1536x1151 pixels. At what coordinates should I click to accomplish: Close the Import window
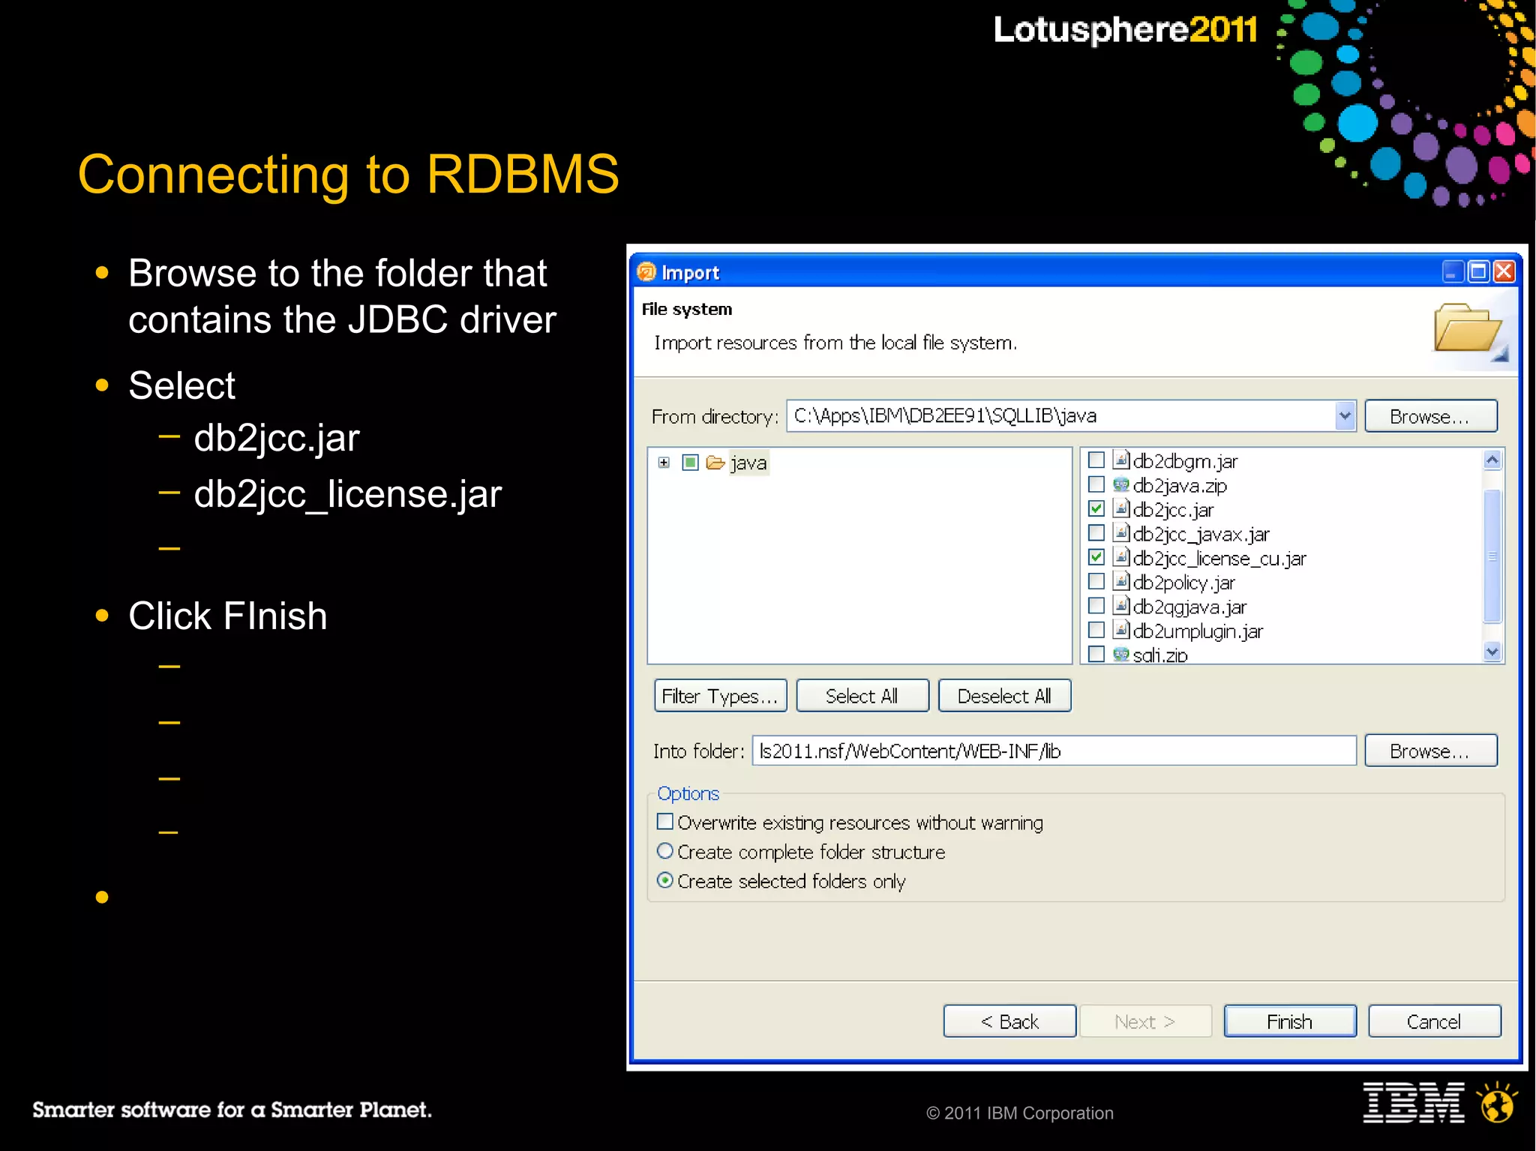tap(1504, 271)
